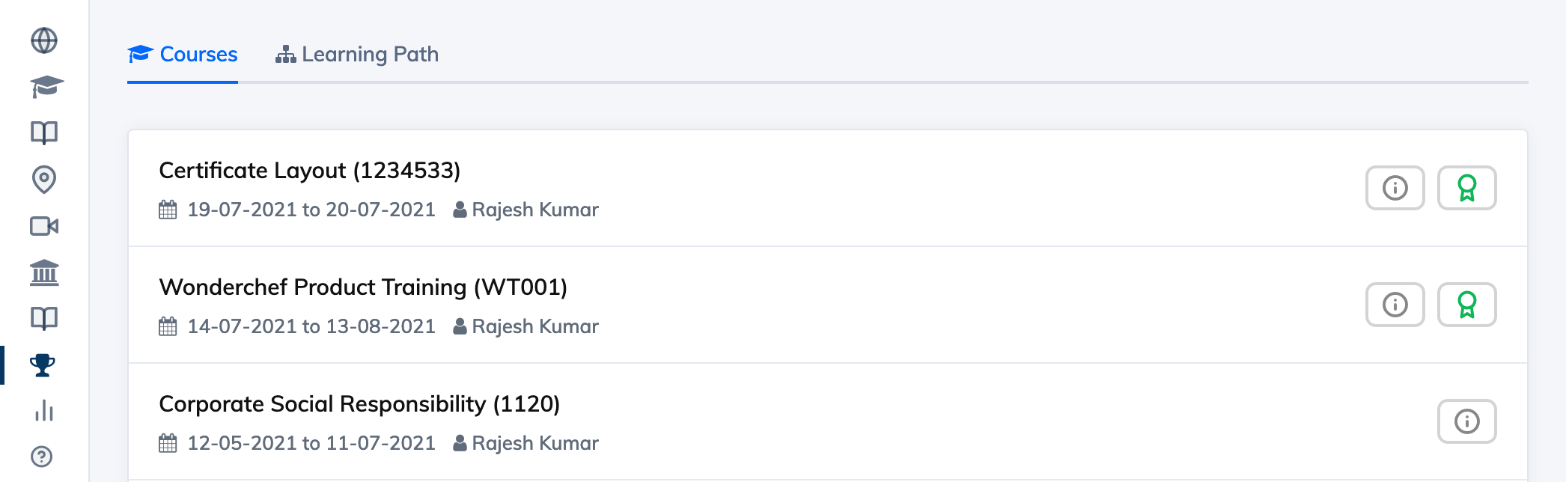Switch to the Learning Path tab
Image resolution: width=1566 pixels, height=482 pixels.
click(357, 55)
